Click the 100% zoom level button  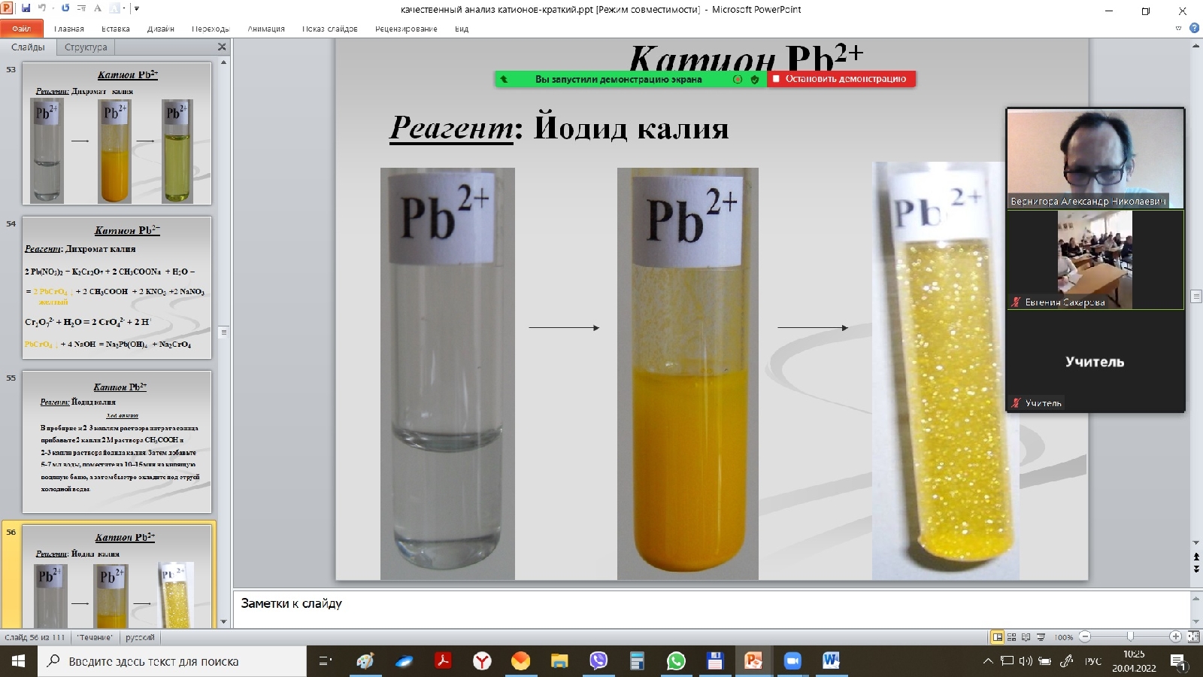click(1065, 636)
